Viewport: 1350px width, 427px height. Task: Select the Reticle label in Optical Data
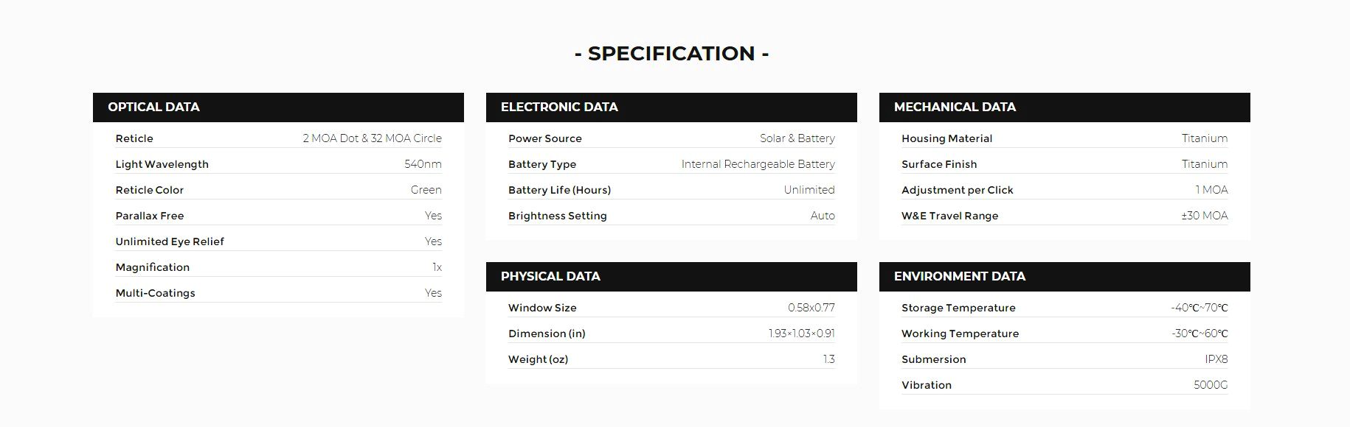[x=134, y=138]
